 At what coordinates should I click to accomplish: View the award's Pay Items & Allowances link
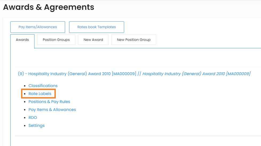pos(52,110)
